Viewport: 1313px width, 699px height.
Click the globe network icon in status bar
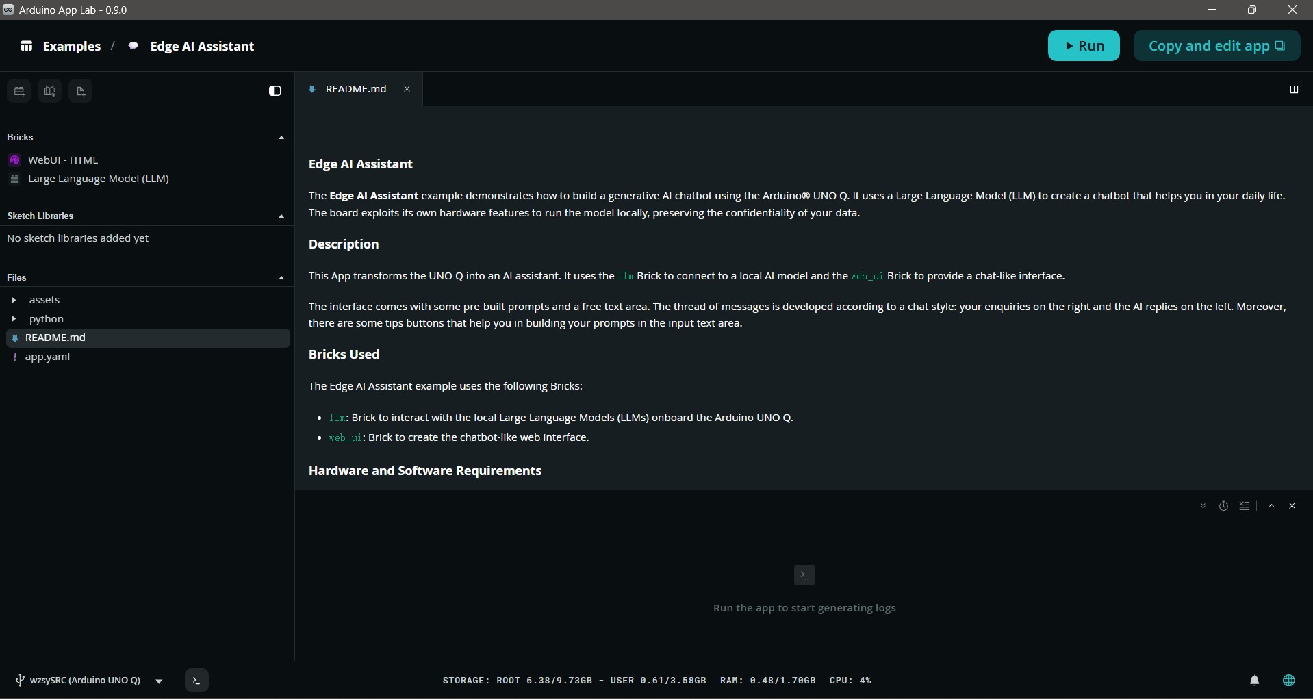tap(1289, 681)
